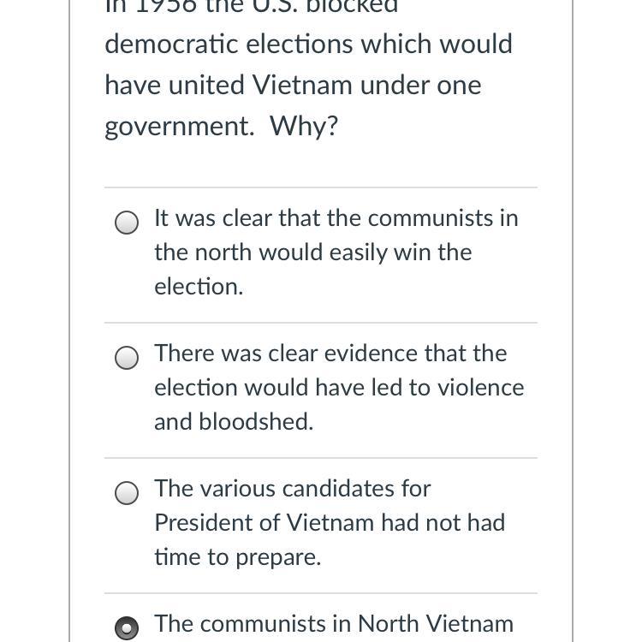This screenshot has height=642, width=642.
Task: Pick the radio button for "candidates had not had time"
Action: [127, 493]
